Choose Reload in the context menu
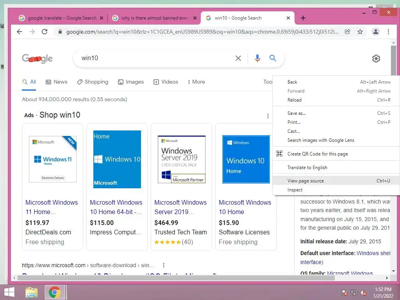 (x=336, y=100)
